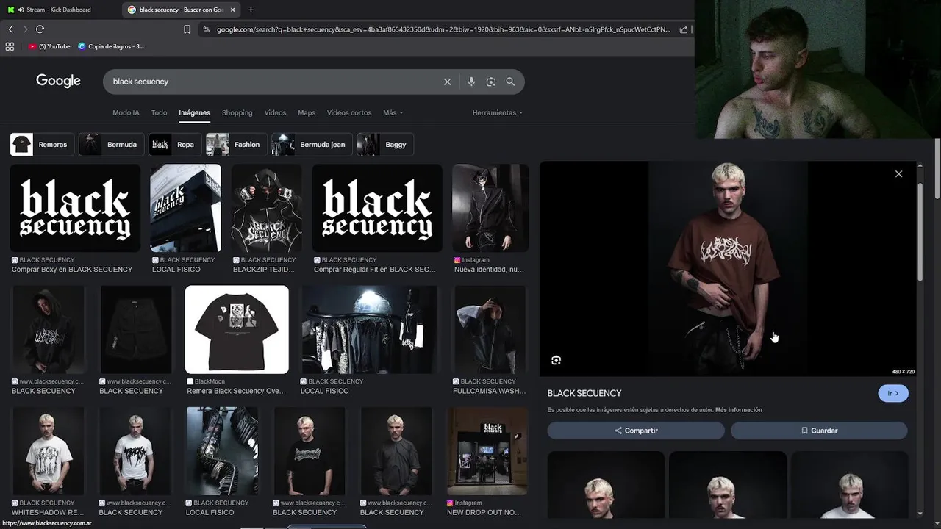The height and width of the screenshot is (529, 941).
Task: Switch to the Shopping tab
Action: (x=237, y=112)
